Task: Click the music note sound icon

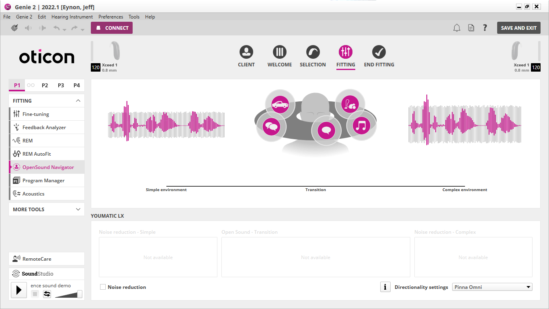Action: click(362, 126)
